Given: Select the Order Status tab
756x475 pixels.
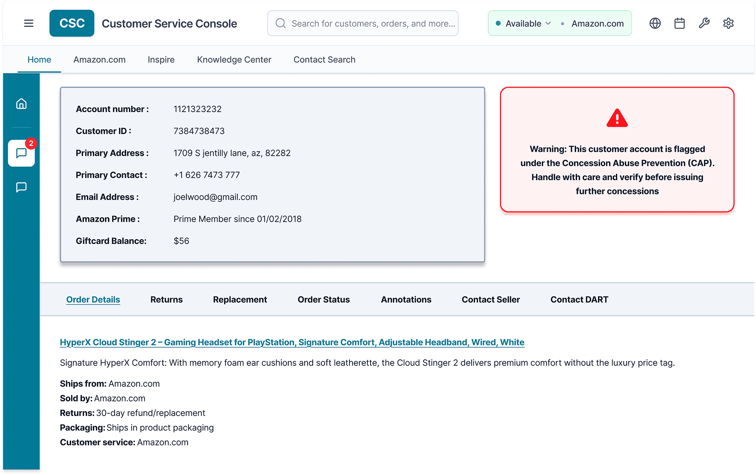Looking at the screenshot, I should tap(324, 300).
